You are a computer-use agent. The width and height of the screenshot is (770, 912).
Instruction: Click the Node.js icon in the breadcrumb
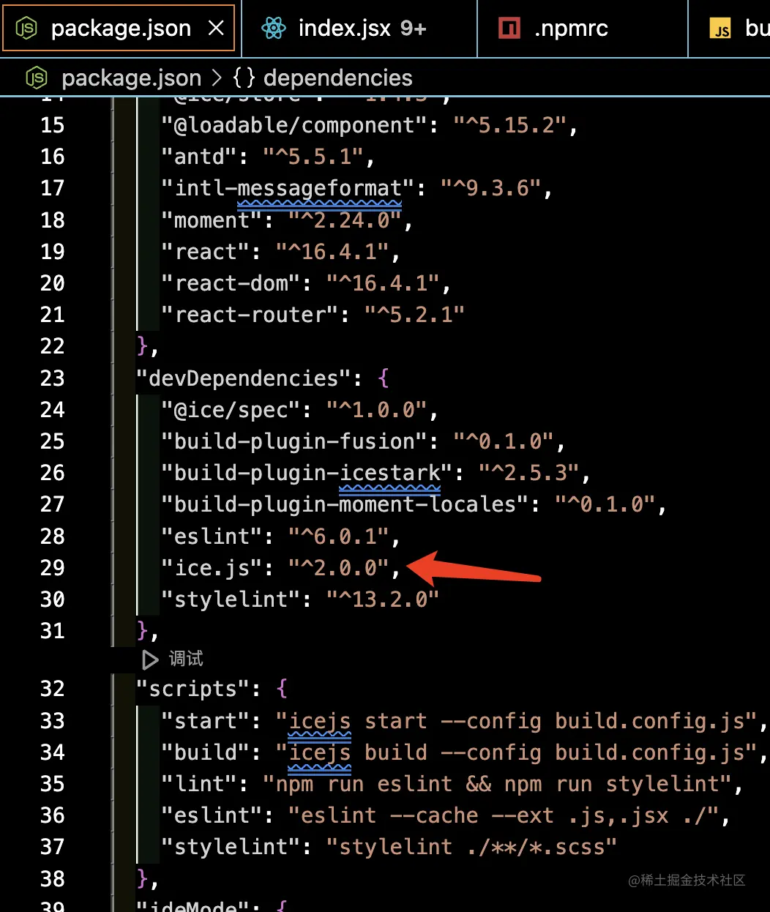click(x=37, y=78)
